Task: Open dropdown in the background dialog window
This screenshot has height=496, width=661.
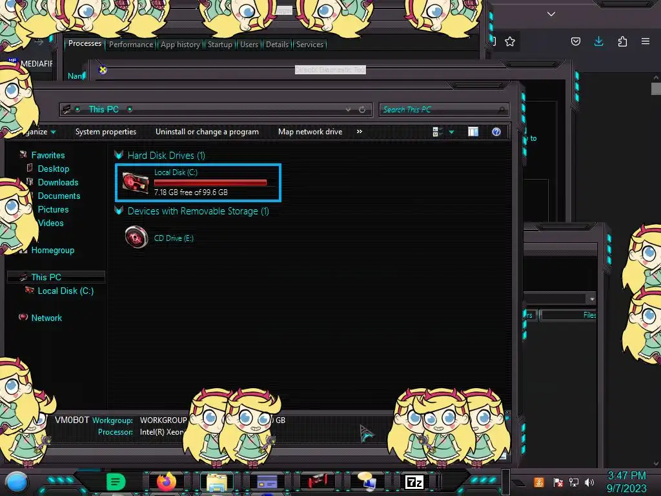Action: (592, 299)
